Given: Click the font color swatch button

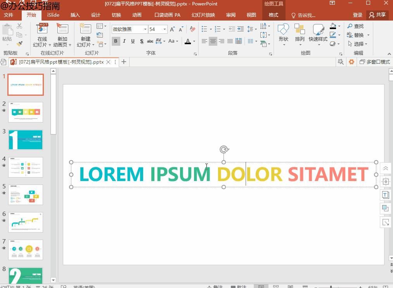Looking at the screenshot, I should point(188,41).
